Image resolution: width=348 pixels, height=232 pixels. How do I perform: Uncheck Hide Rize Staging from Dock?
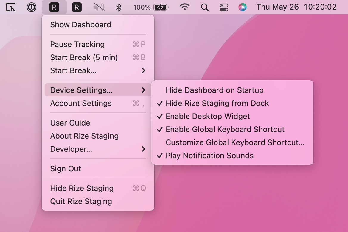(232, 103)
